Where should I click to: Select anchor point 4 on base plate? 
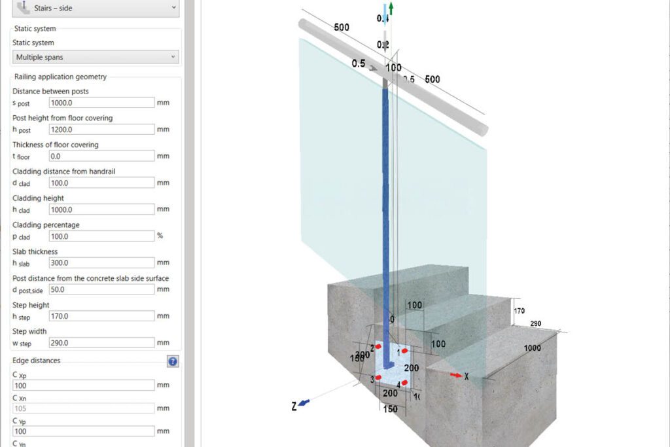click(x=404, y=383)
